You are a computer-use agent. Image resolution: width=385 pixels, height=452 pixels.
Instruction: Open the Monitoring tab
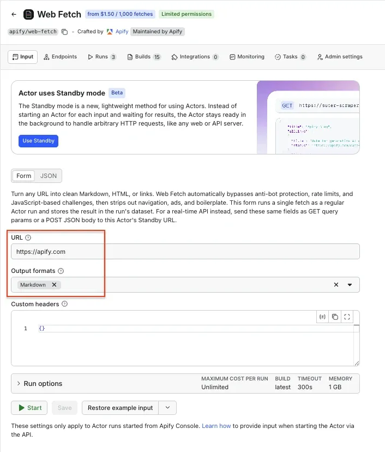point(247,57)
